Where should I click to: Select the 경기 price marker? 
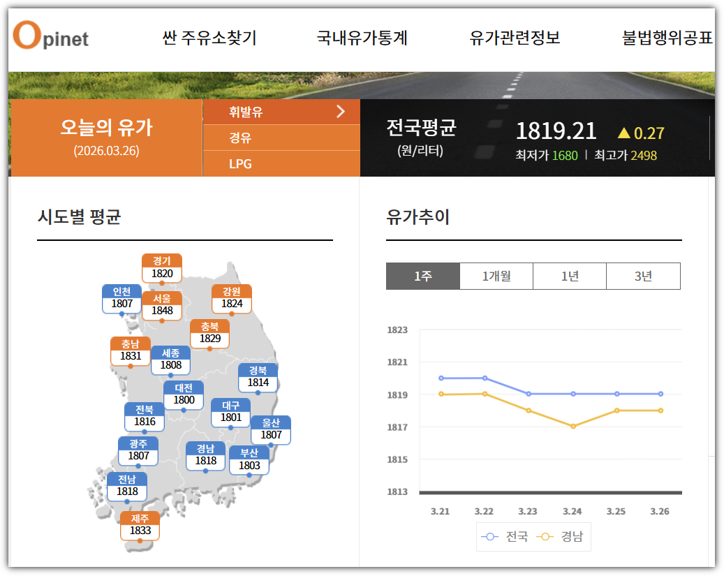[161, 269]
